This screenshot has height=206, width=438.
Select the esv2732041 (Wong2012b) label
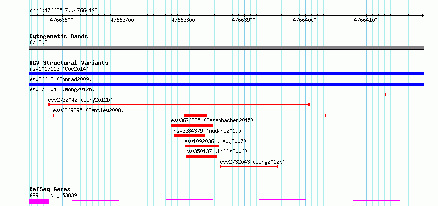click(x=62, y=89)
